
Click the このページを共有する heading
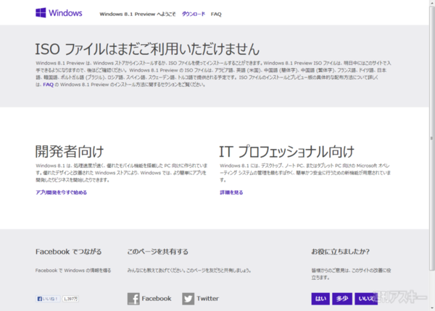pos(158,252)
